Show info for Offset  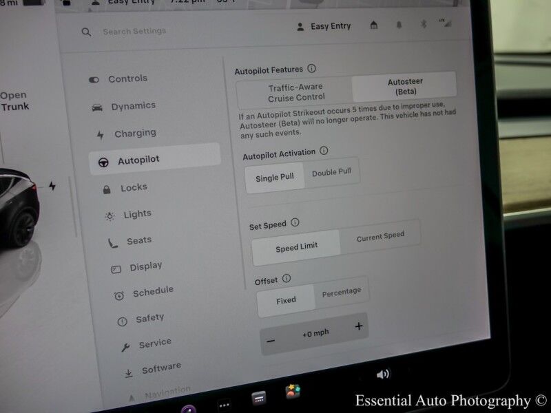point(287,279)
